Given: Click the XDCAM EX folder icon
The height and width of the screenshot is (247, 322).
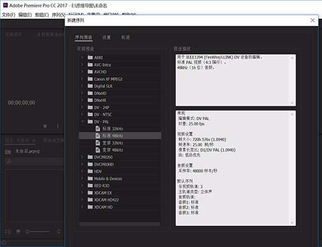Looking at the screenshot, I should point(90,193).
